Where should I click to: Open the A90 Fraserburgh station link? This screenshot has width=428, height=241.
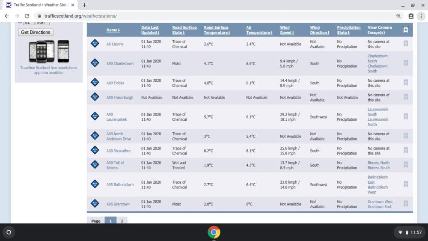(120, 97)
